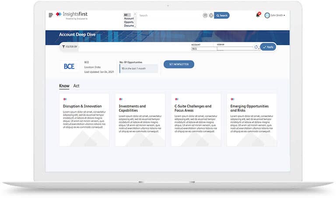The height and width of the screenshot is (198, 336).
Task: Click the 'BCE' account name text
Action: (x=87, y=63)
